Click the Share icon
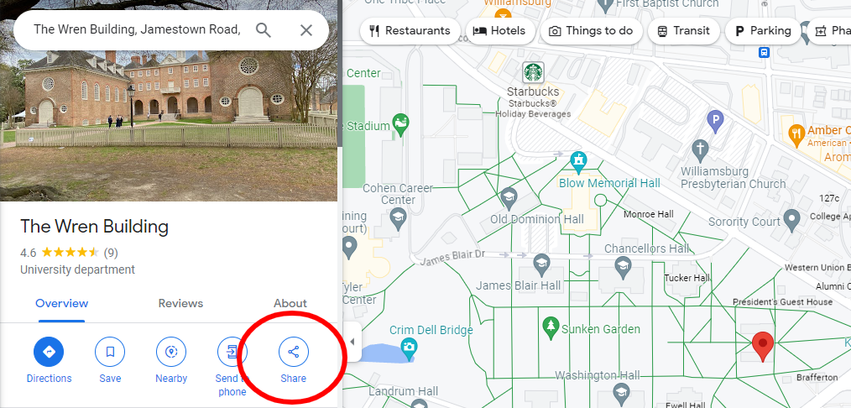The height and width of the screenshot is (408, 851). coord(294,352)
